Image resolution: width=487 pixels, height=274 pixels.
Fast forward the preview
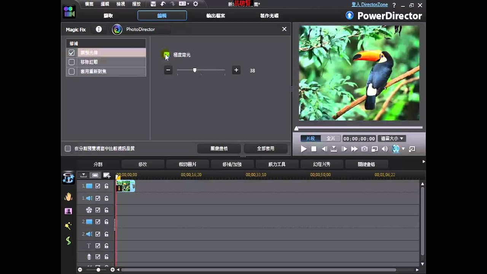(354, 149)
